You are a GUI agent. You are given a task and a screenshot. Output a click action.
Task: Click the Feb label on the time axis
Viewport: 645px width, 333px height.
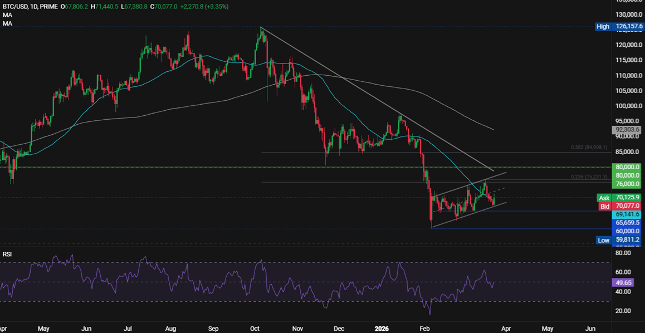tap(425, 329)
